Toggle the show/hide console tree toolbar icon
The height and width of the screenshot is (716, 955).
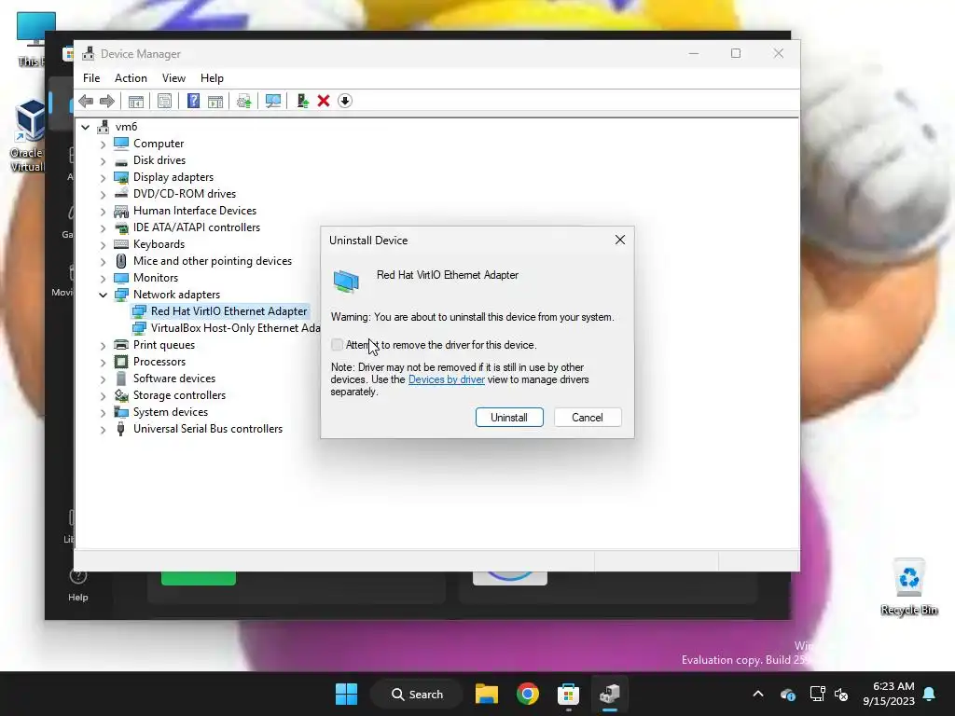(136, 101)
